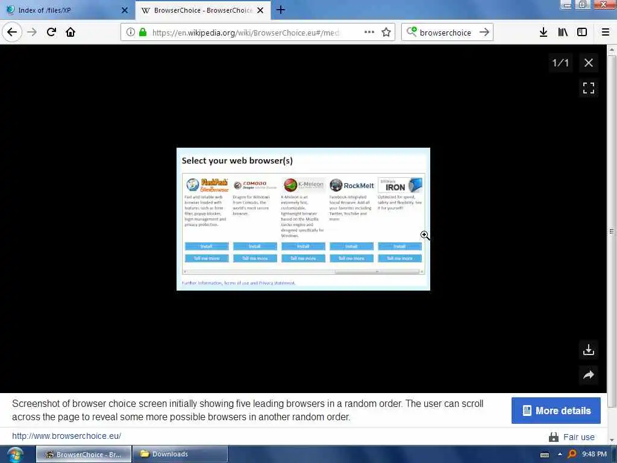Open the http://www.browserchoice.eu/ link
Screen dimensions: 617x463
(x=66, y=436)
